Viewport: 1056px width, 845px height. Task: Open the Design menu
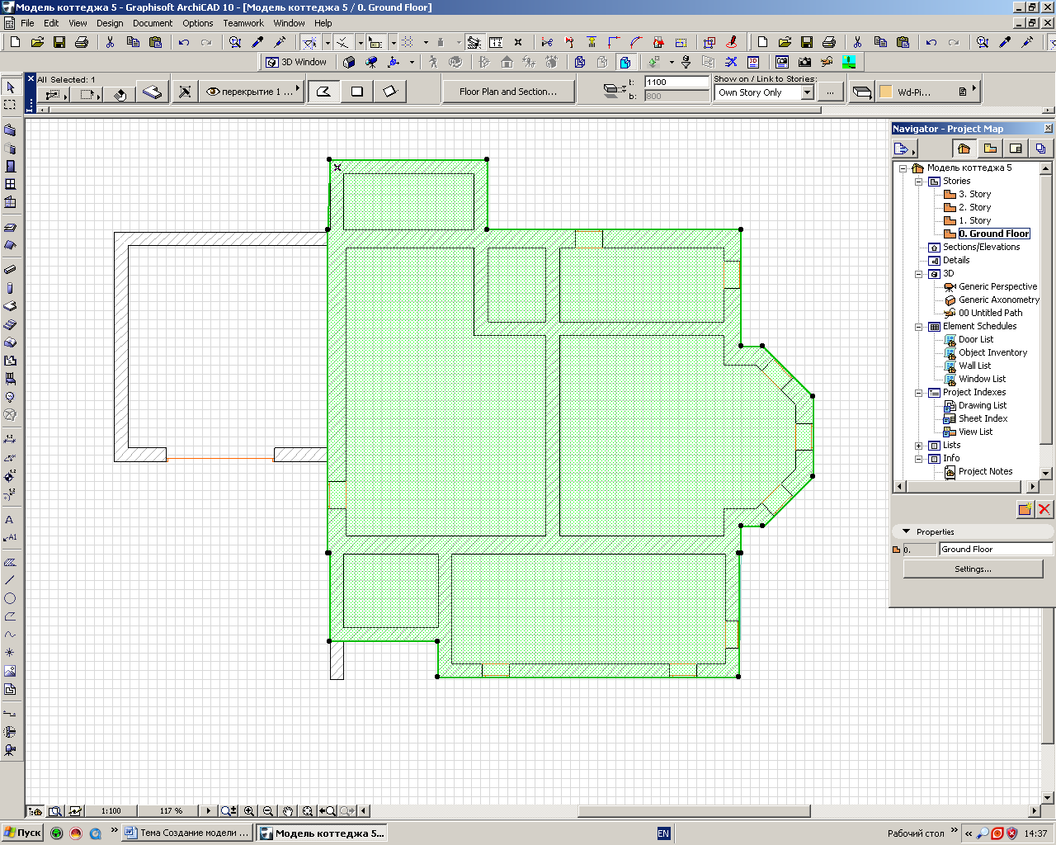point(110,23)
